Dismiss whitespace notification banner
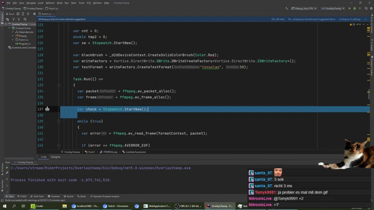 click(365, 19)
